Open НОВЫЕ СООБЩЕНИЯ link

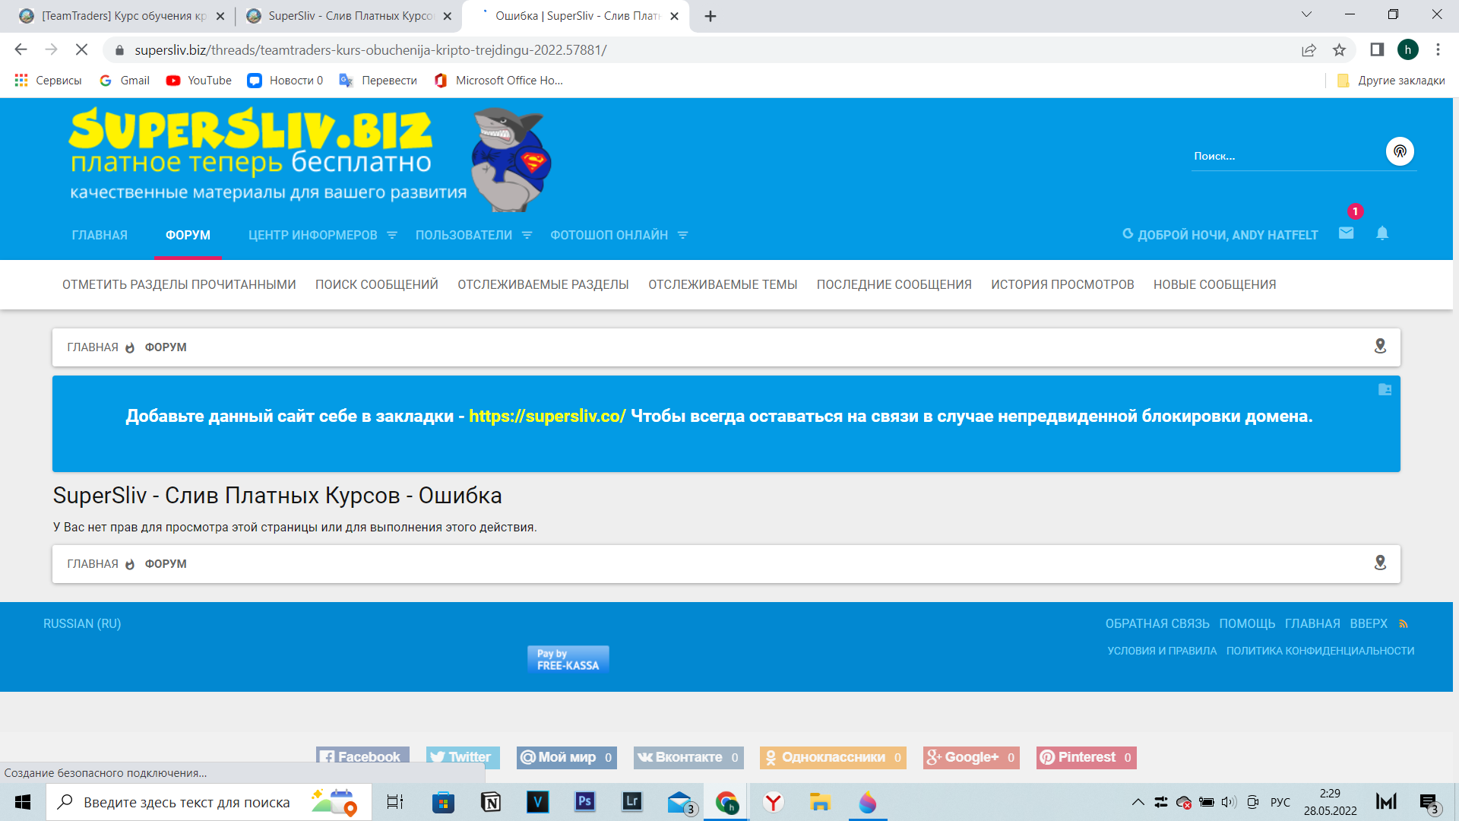point(1214,285)
